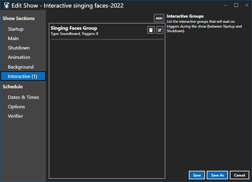
Task: Click the app logo in title bar
Action: tap(7, 5)
